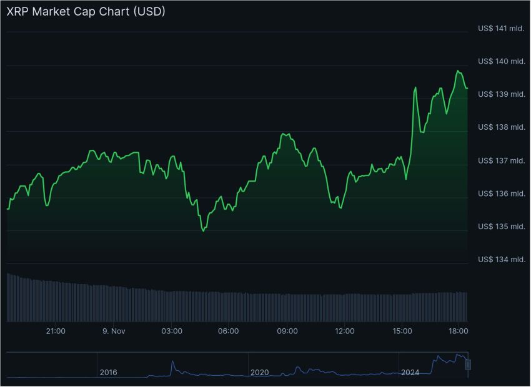Select the 03:00 time label
Viewport: 531px width, 387px height.
[172, 331]
